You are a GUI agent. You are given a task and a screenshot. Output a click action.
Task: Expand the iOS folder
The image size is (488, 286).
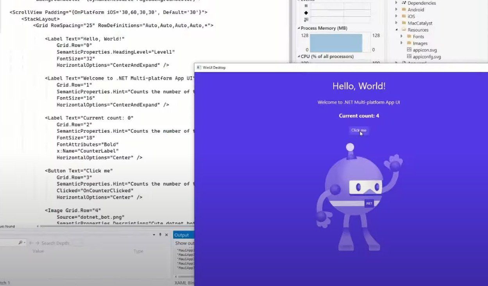click(396, 16)
